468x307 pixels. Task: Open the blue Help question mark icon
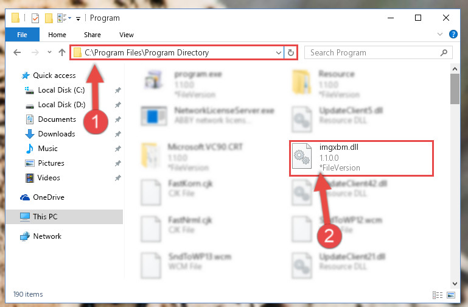pos(453,34)
